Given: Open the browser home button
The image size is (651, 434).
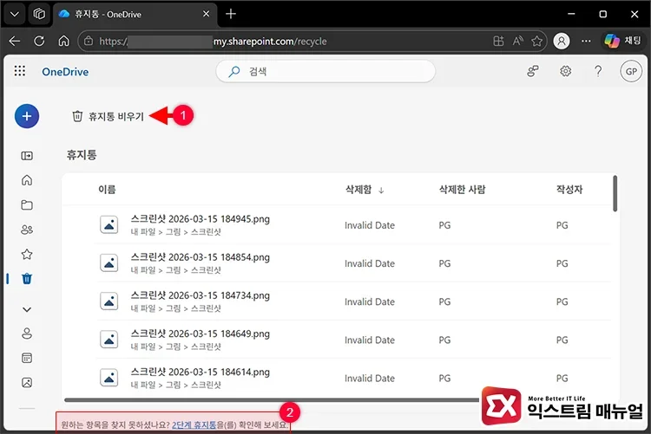Looking at the screenshot, I should [x=63, y=41].
